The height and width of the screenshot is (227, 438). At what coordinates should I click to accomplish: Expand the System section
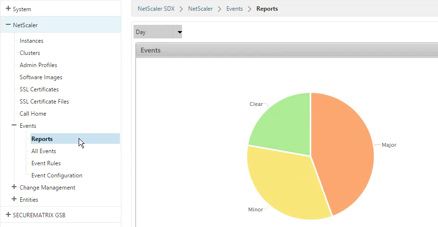point(8,9)
